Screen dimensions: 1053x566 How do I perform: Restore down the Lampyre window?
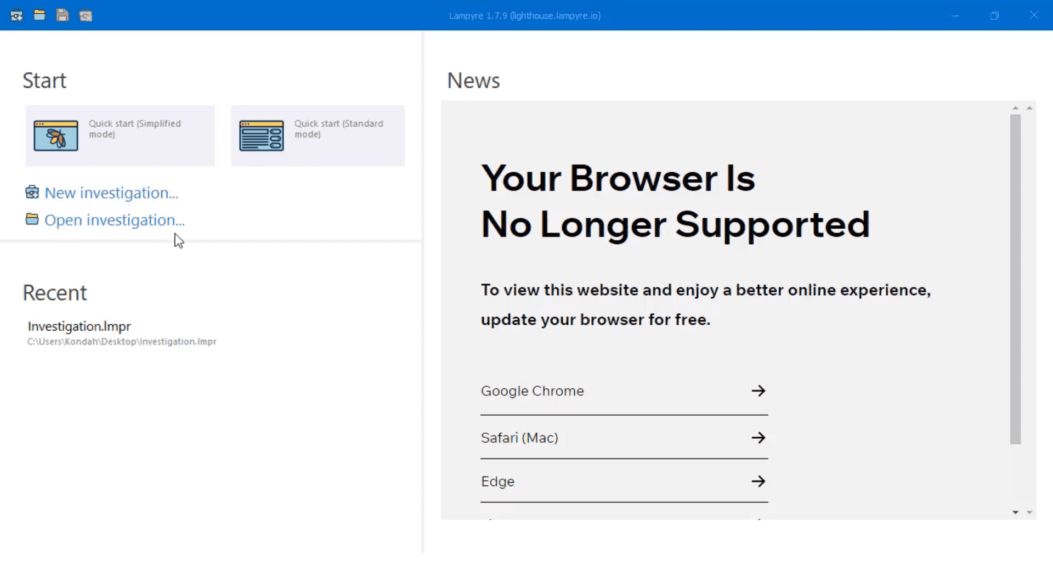(994, 15)
